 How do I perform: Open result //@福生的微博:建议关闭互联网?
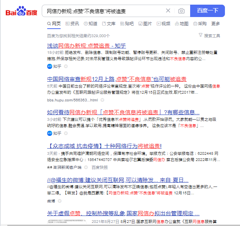[x=118, y=180]
